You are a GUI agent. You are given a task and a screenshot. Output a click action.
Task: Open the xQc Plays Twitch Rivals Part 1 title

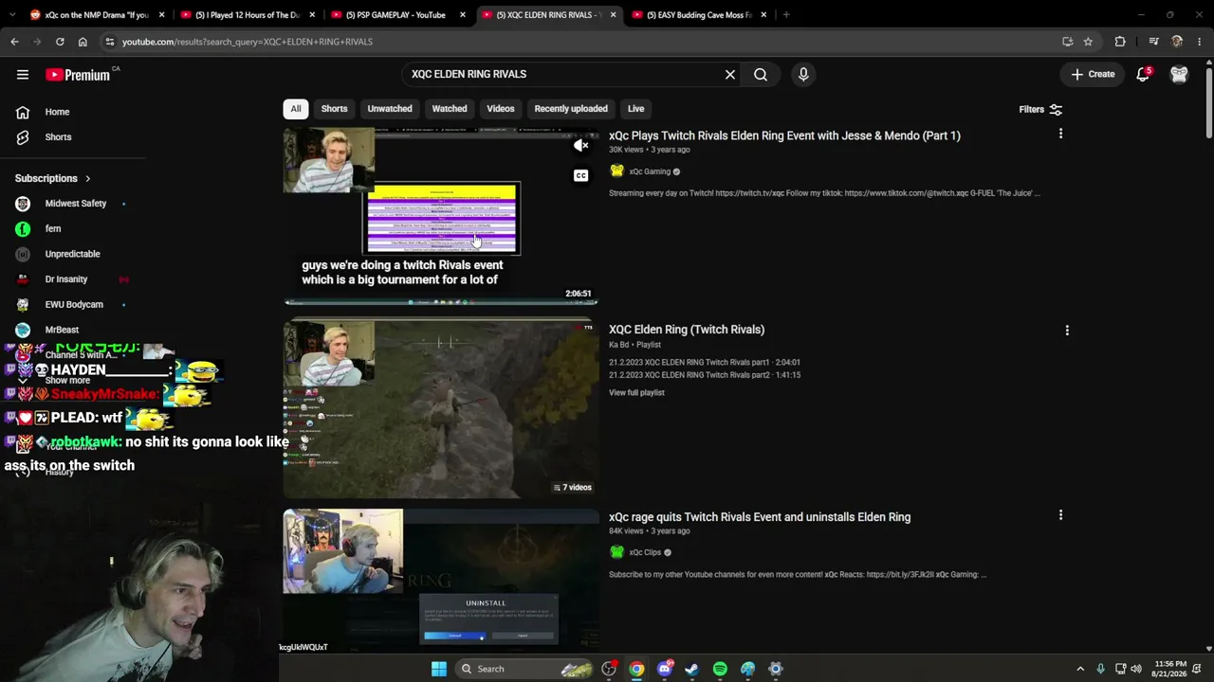[x=784, y=135]
